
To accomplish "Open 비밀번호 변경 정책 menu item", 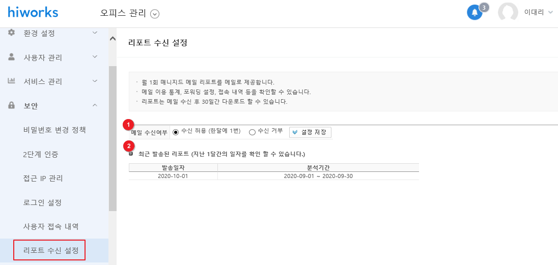I will (x=54, y=130).
